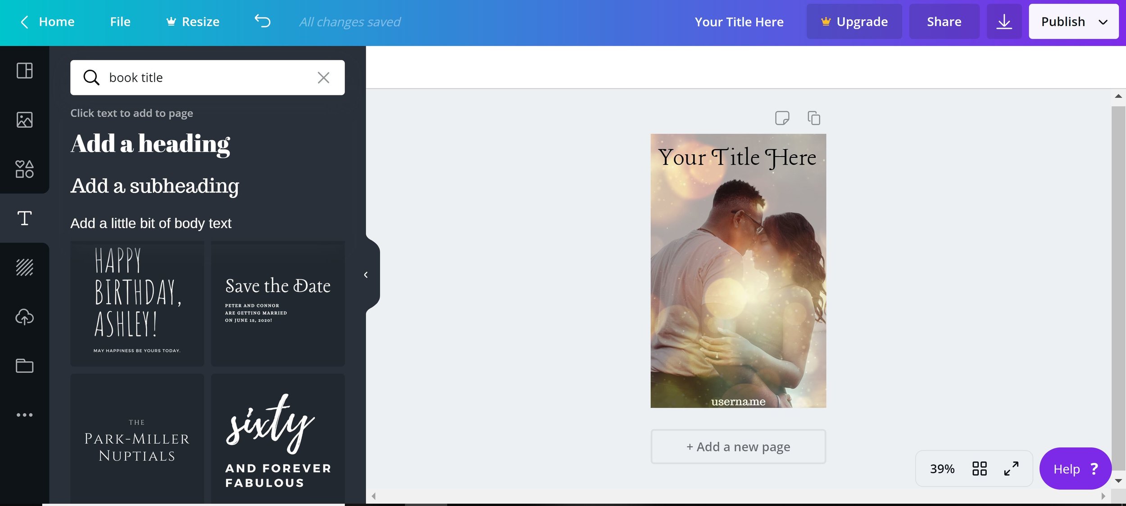Open the Folders sidebar panel
The height and width of the screenshot is (506, 1126).
coord(24,366)
